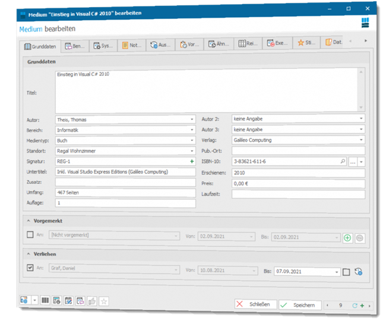Open the Autor 2 dropdown
The height and width of the screenshot is (324, 386).
tap(361, 119)
